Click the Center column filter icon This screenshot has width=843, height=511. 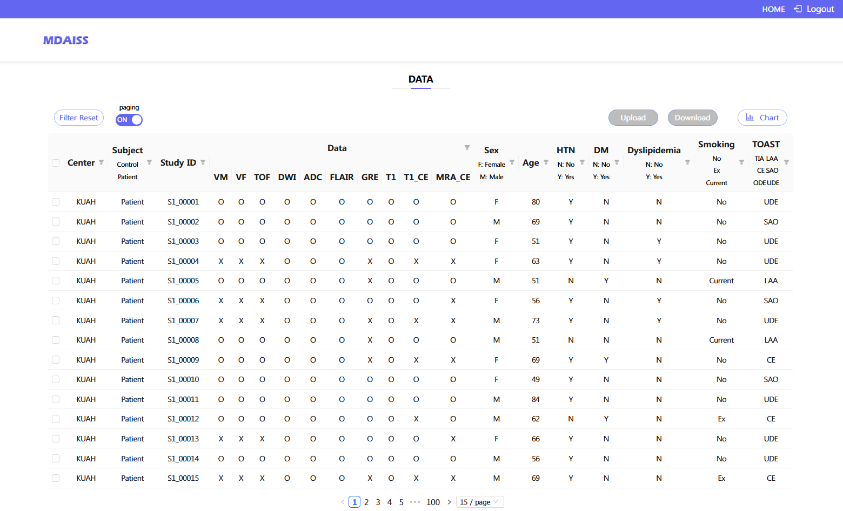tap(101, 162)
